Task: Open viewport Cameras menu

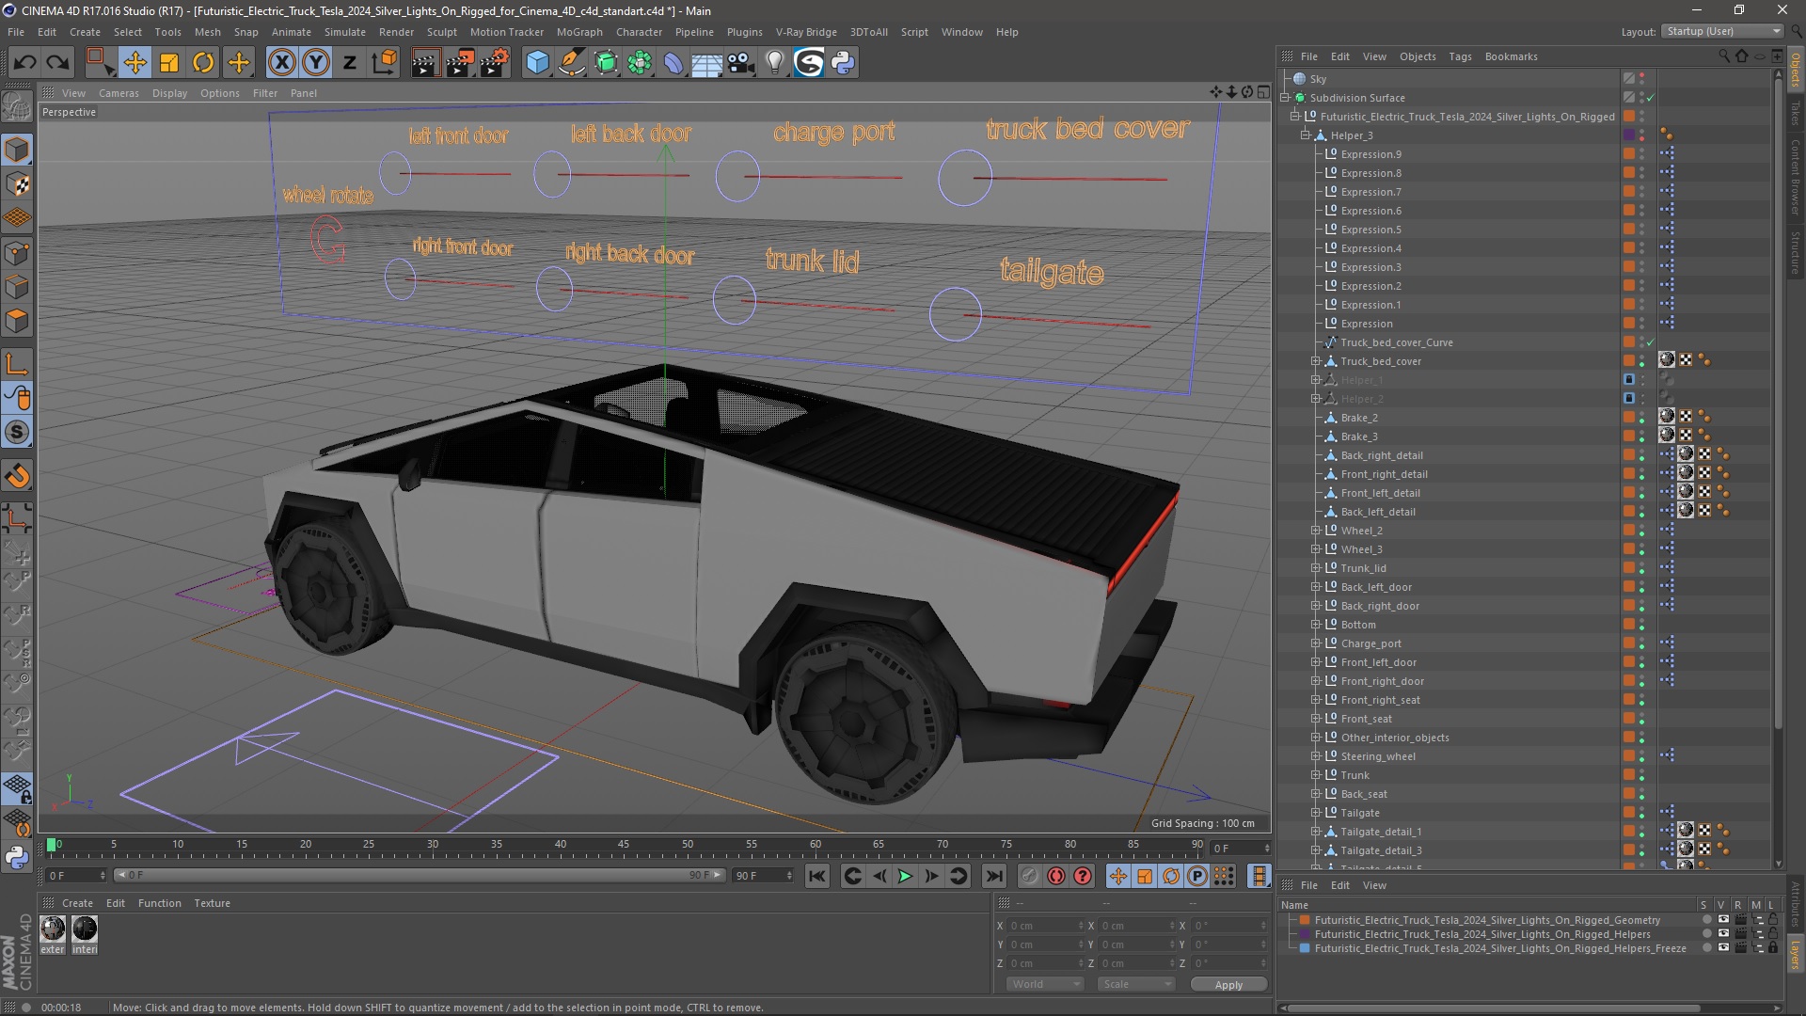Action: coord(119,93)
